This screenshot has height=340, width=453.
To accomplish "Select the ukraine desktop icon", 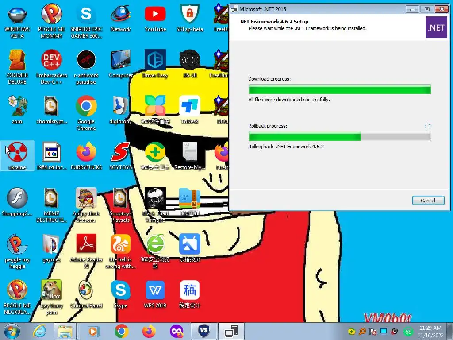I will (17, 155).
